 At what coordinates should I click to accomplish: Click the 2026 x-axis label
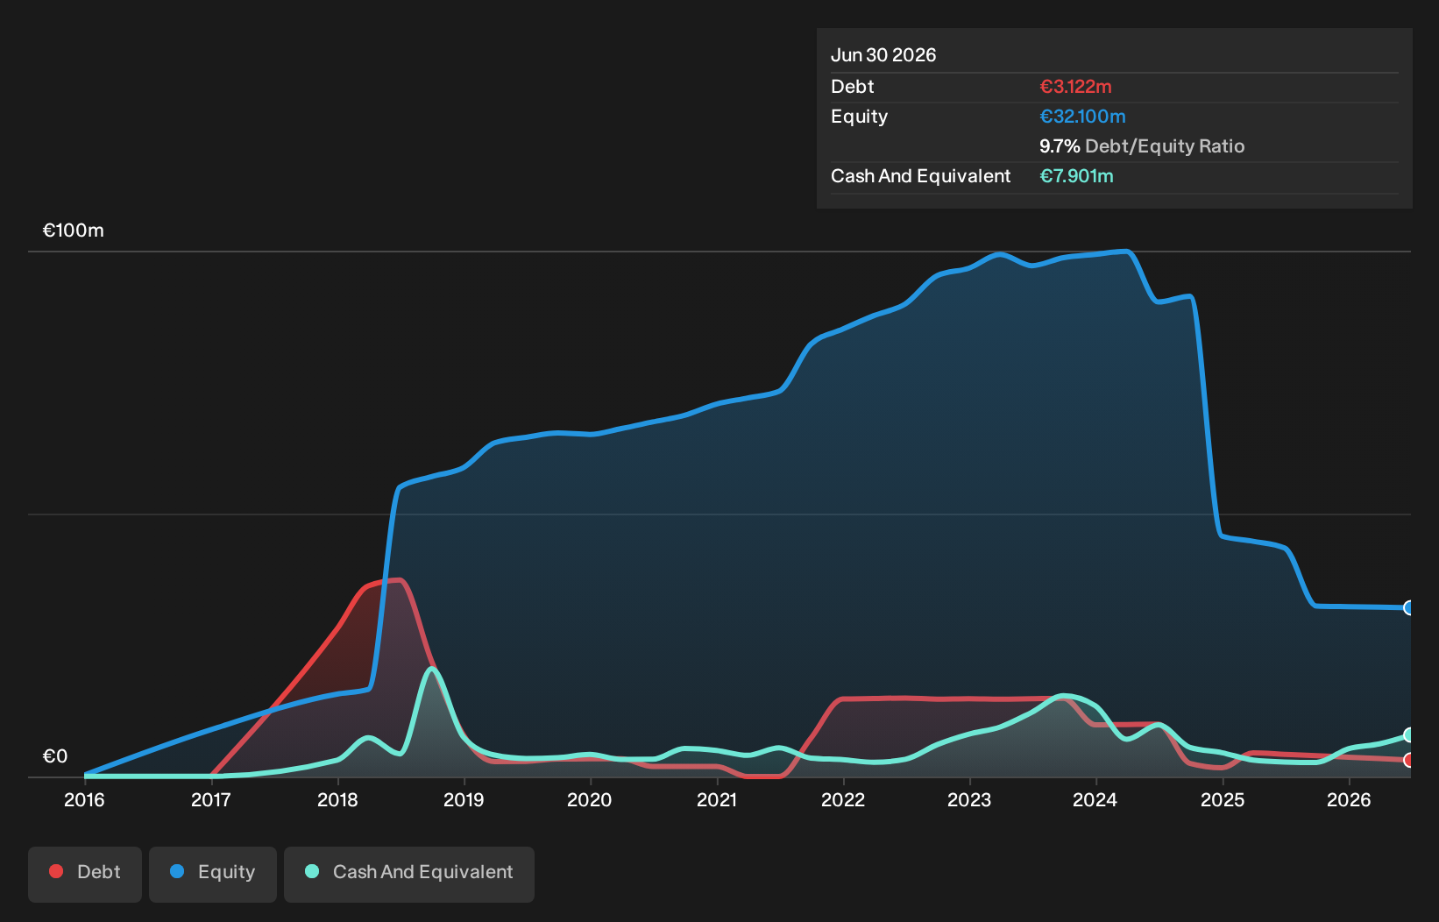click(x=1349, y=799)
